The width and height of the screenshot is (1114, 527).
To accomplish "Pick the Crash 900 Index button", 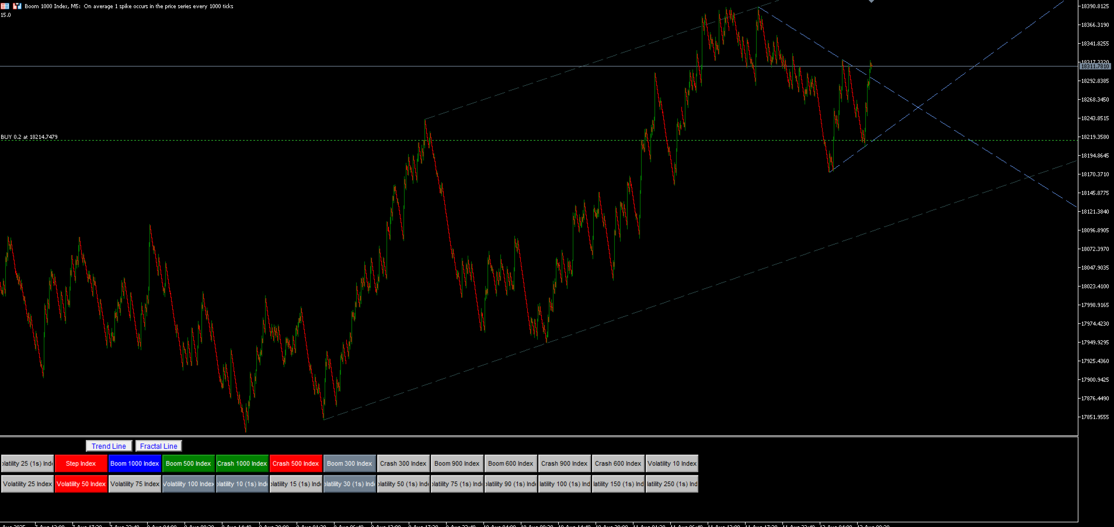I will coord(565,463).
